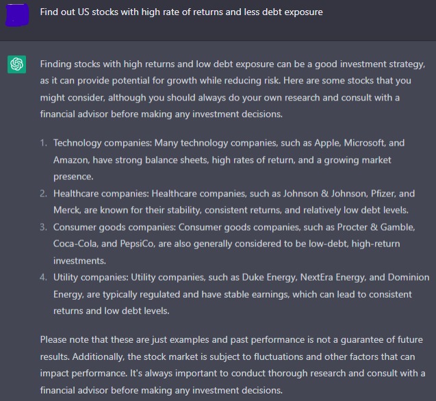
Task: Click list number 3 marker
Action: point(43,227)
